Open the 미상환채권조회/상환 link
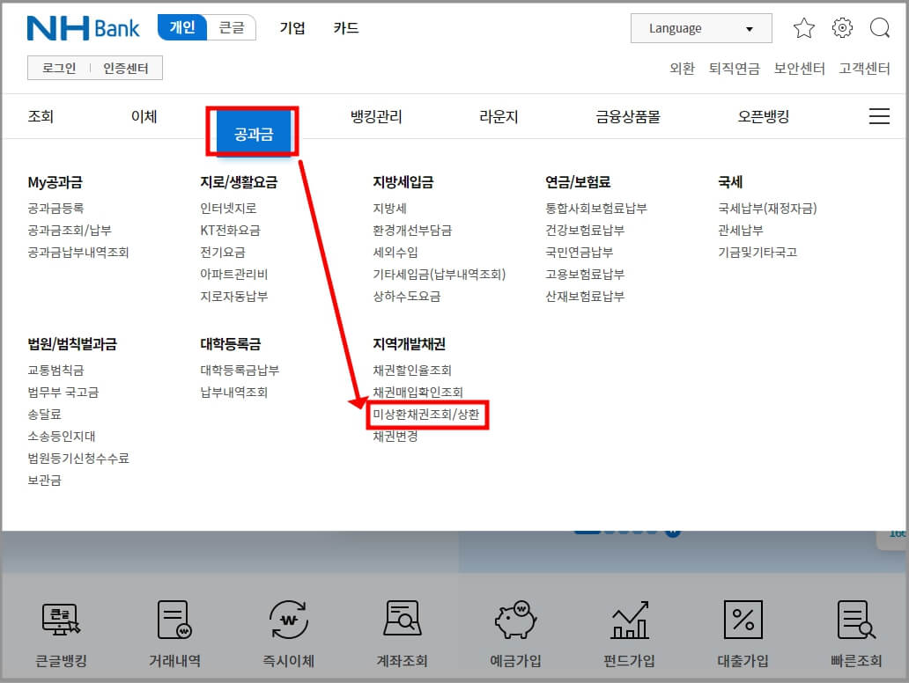This screenshot has width=909, height=683. 427,415
